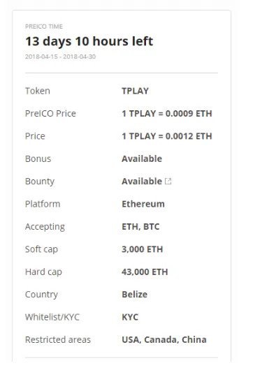The image size is (262, 370).
Task: Click the Ethereum platform value
Action: tap(143, 204)
